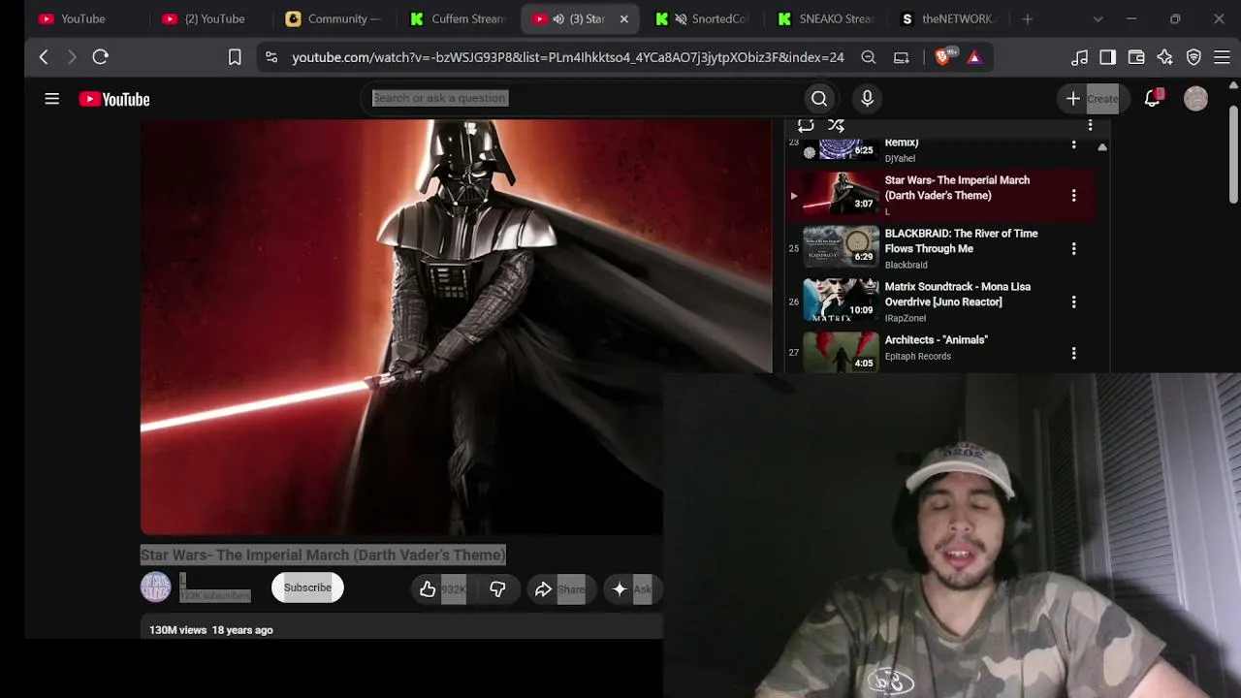The image size is (1241, 698).
Task: Click the YouTube search magnifier button
Action: pyautogui.click(x=819, y=98)
